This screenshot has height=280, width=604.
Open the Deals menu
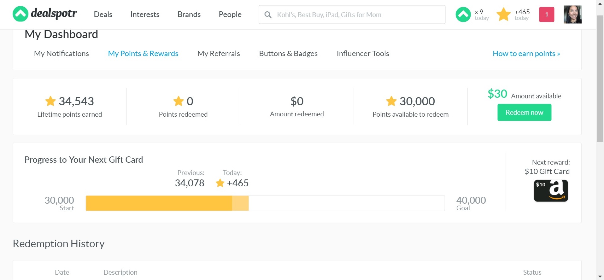tap(103, 15)
